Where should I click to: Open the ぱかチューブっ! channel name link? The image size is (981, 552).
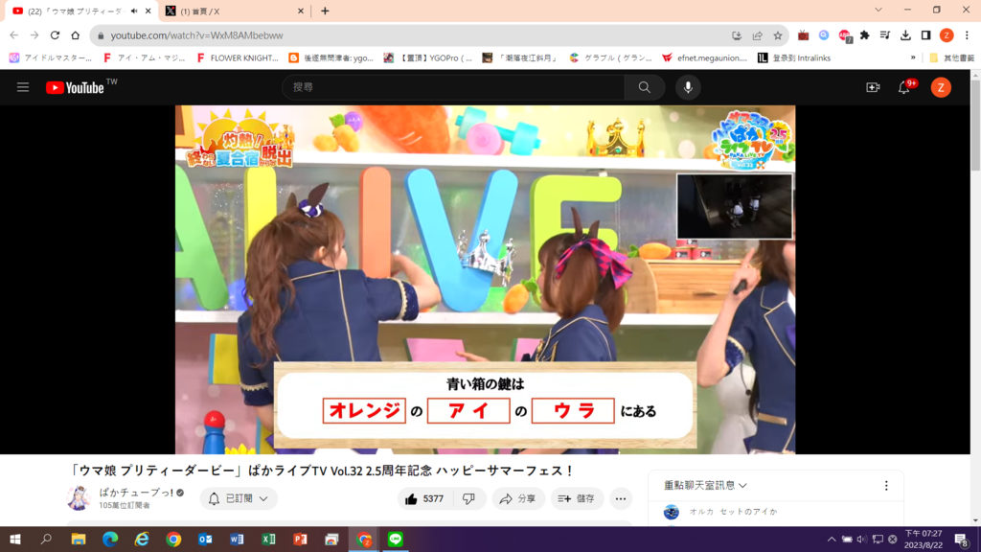click(136, 493)
